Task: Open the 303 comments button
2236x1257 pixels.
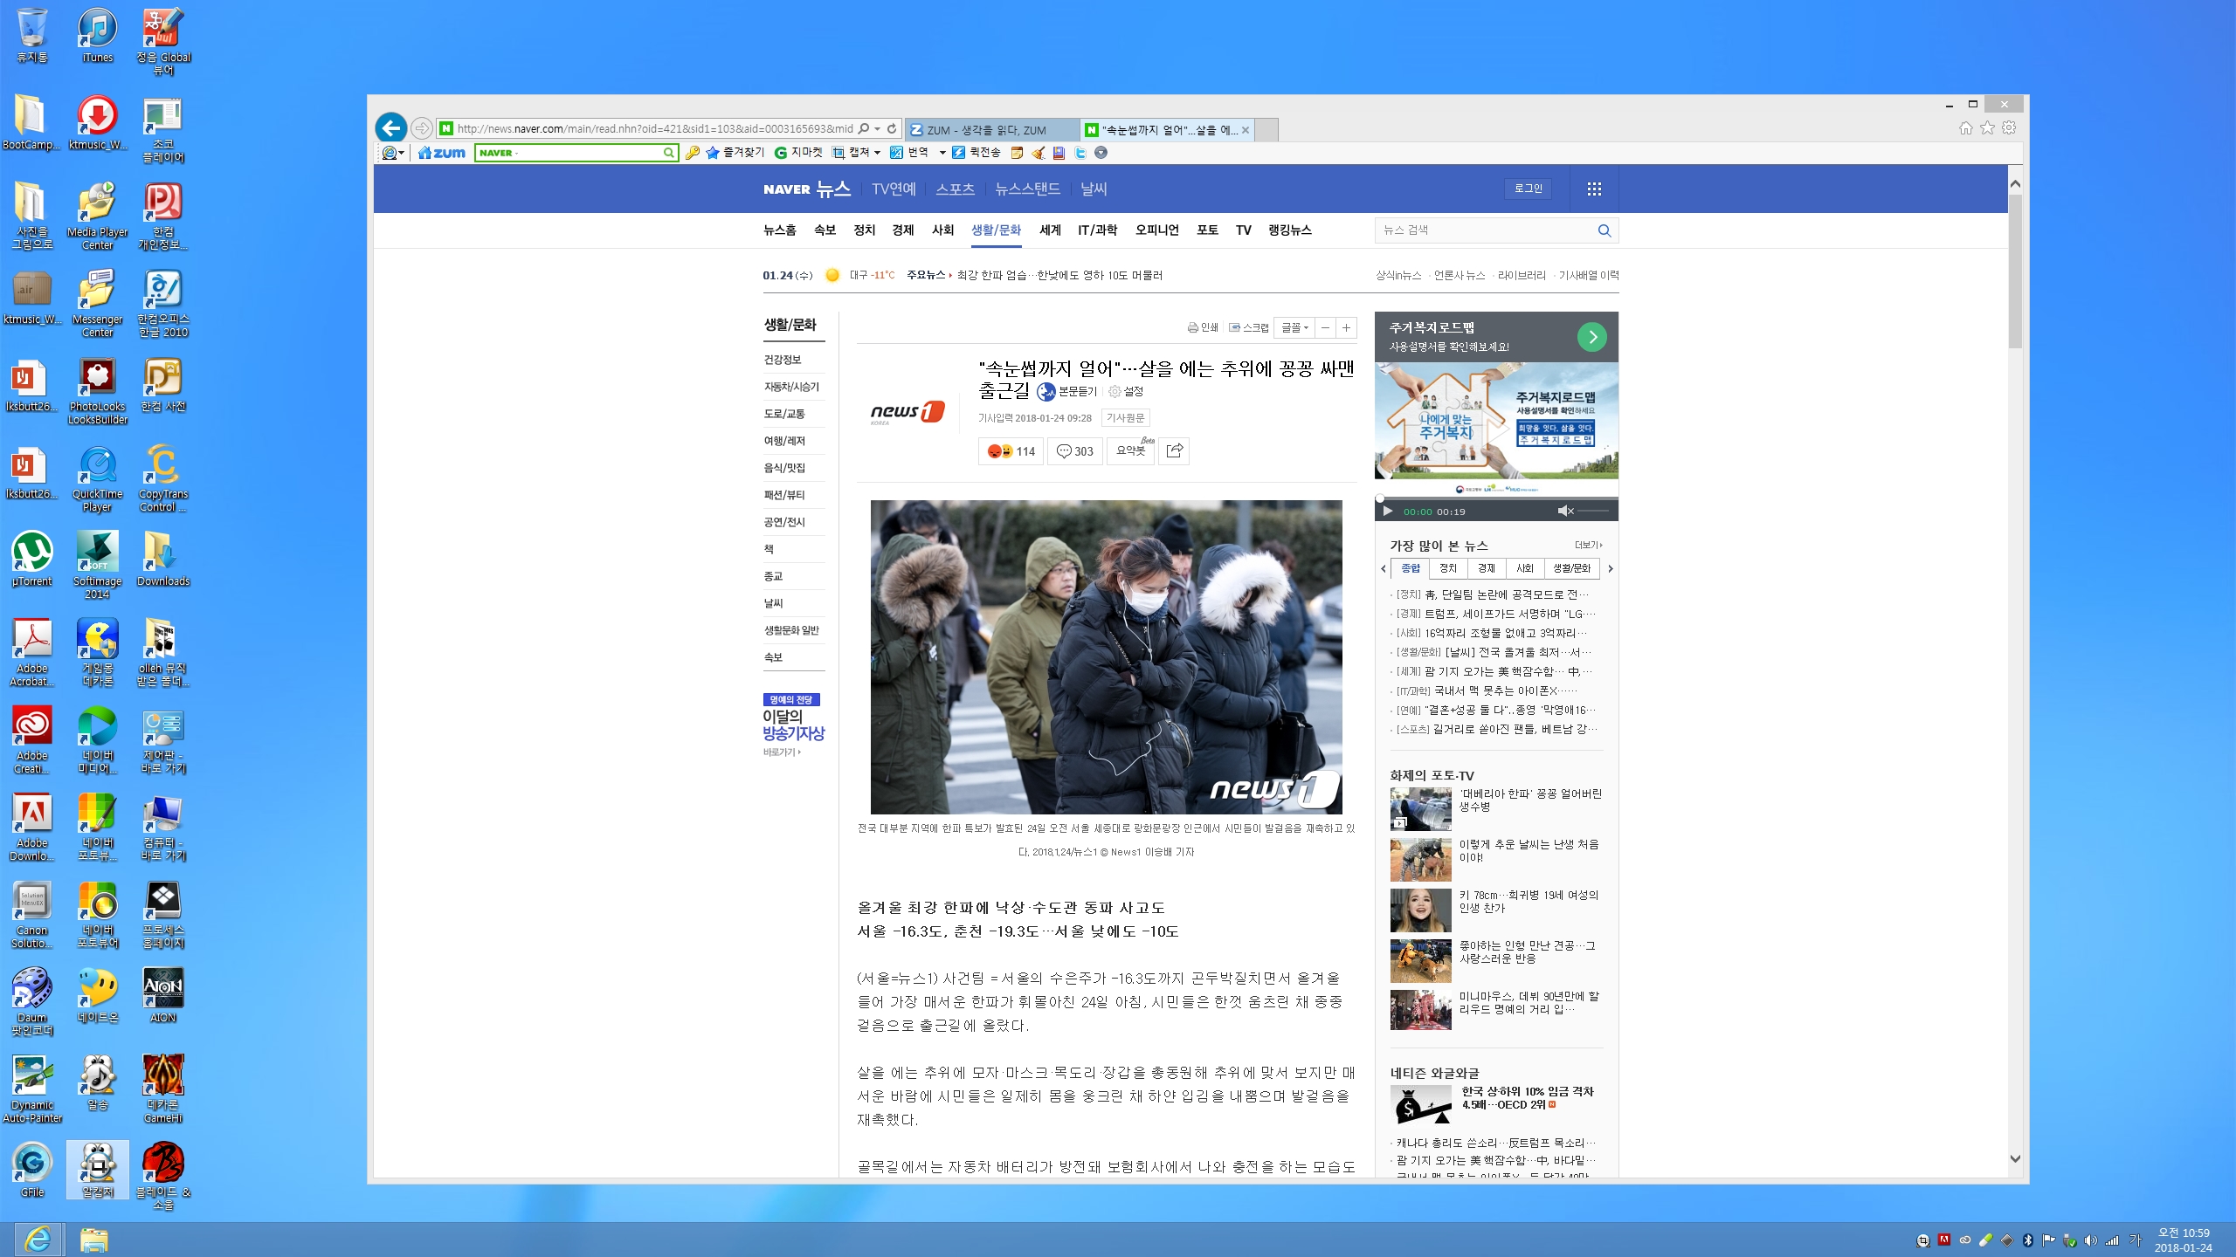Action: [x=1074, y=450]
